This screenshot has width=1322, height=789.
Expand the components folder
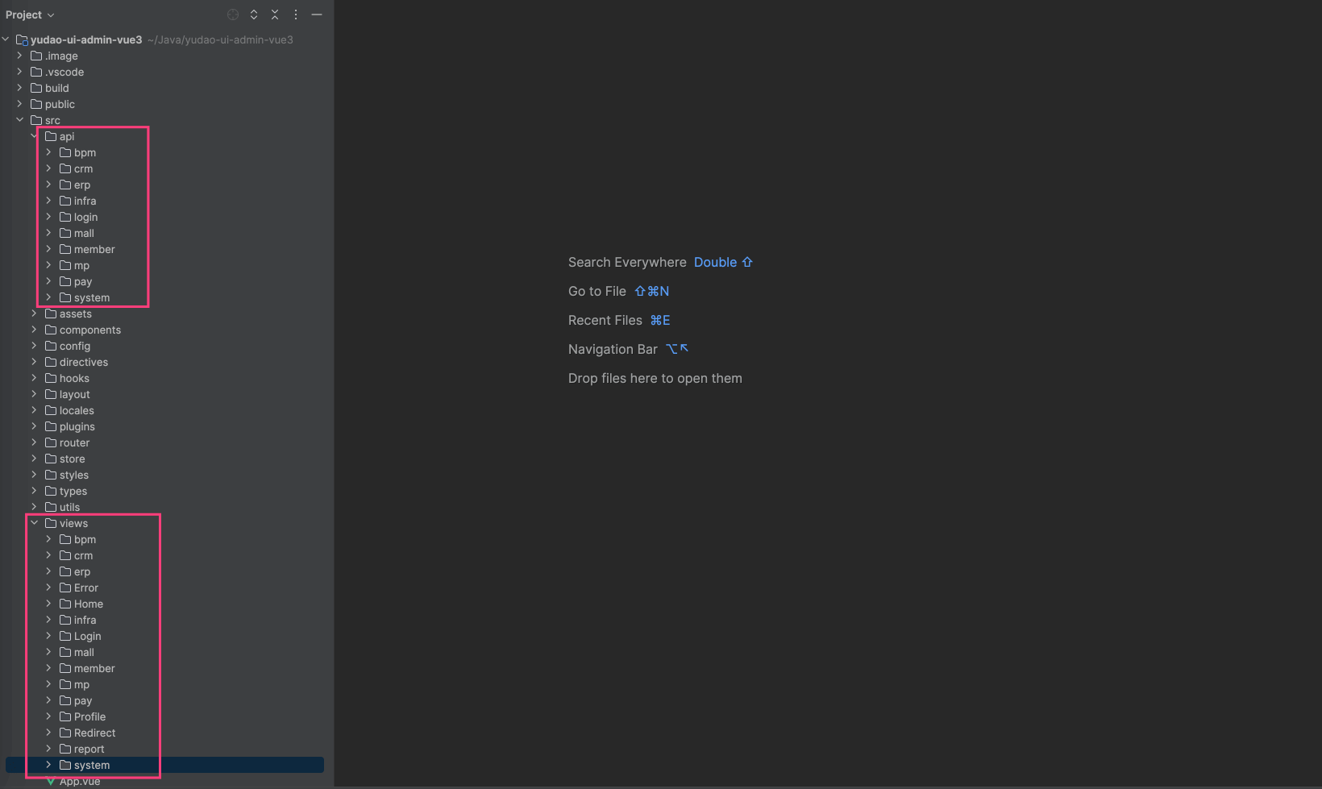[35, 330]
